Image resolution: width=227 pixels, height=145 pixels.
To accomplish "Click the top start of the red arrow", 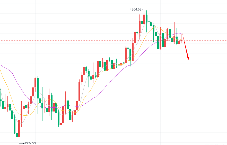I will pos(183,34).
